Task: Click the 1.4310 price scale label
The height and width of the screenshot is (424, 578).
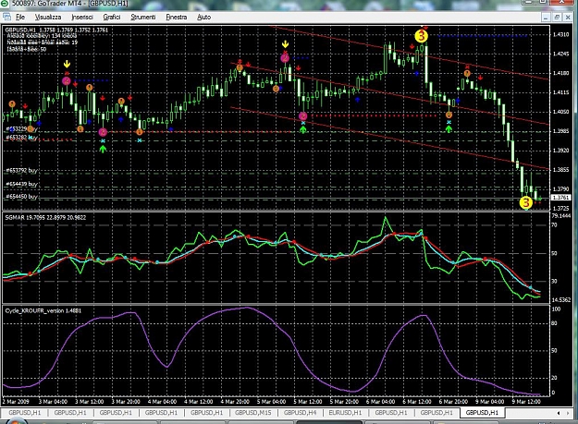Action: pyautogui.click(x=560, y=34)
